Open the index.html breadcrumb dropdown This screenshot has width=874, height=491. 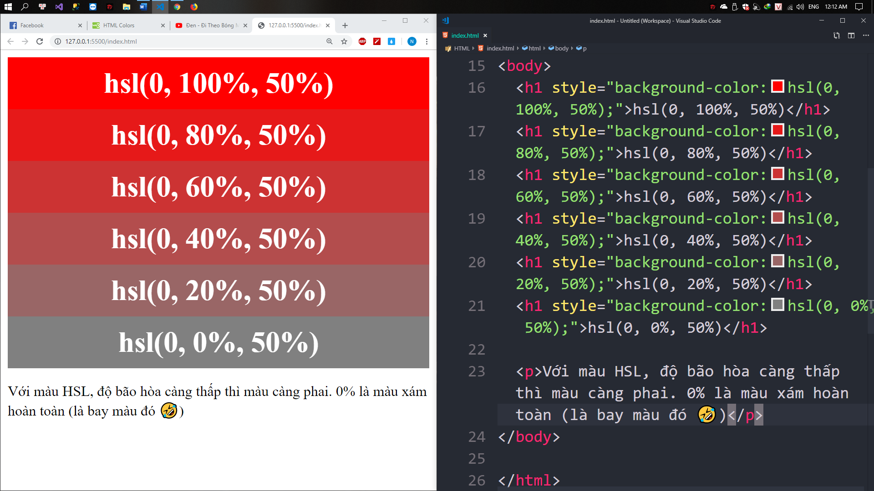(x=500, y=48)
